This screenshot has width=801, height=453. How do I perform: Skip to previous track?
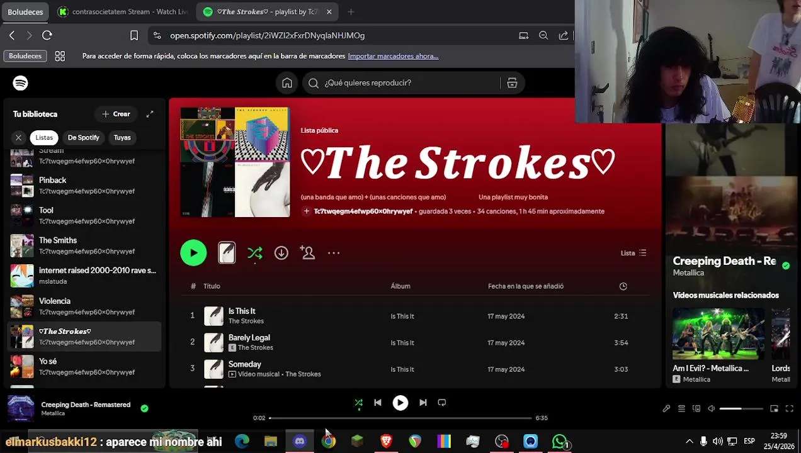click(x=377, y=403)
